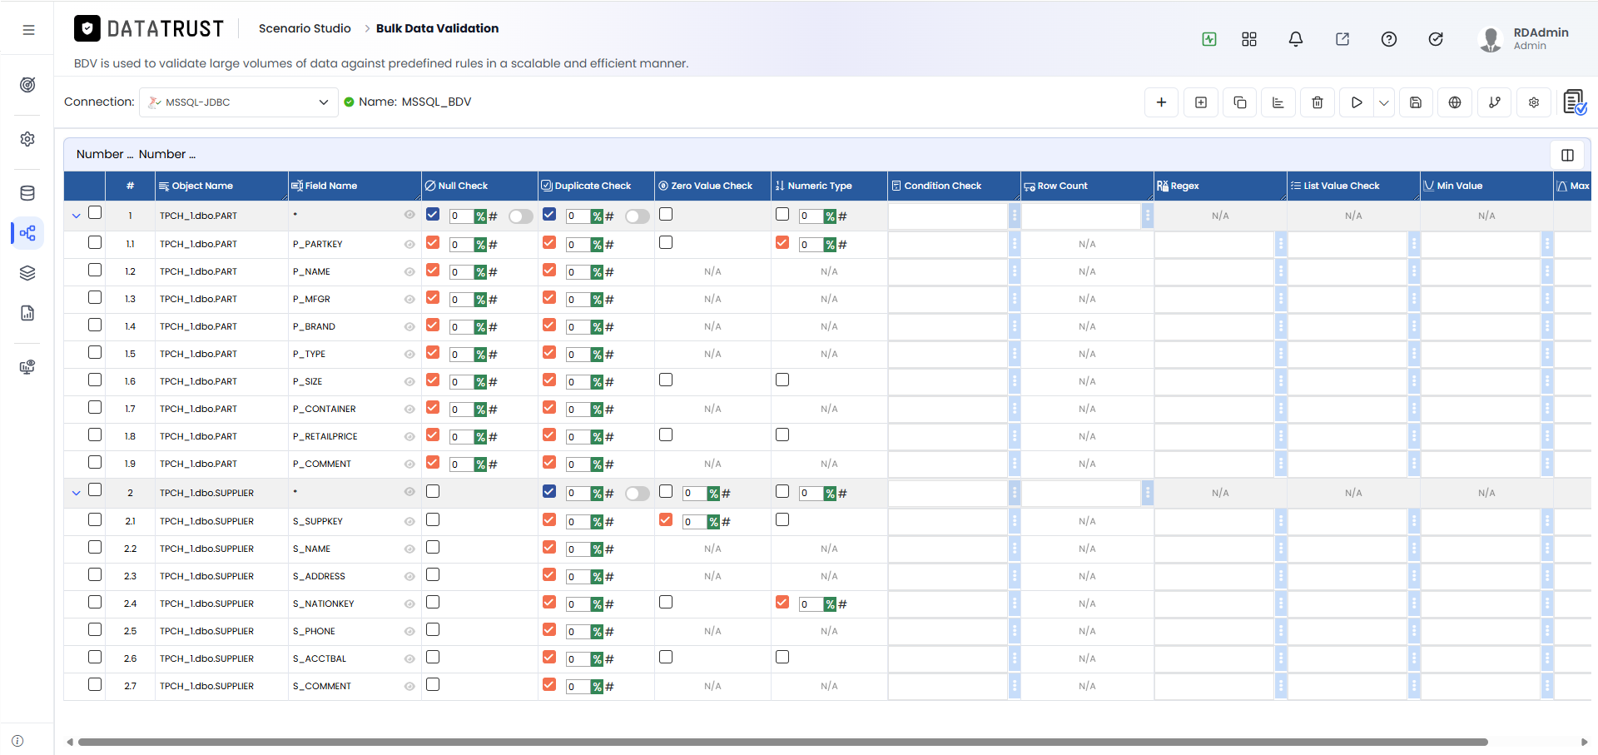
Task: Open notifications bell
Action: tap(1296, 39)
